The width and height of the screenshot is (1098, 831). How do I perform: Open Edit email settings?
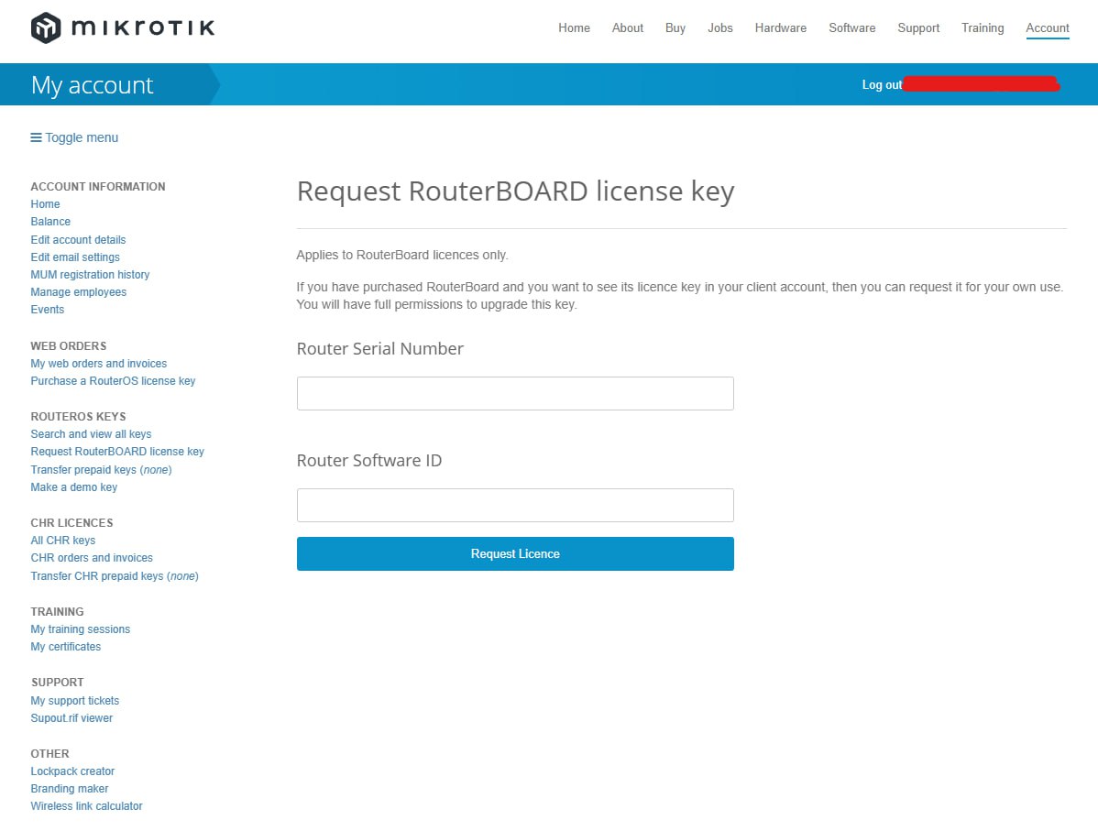point(75,257)
